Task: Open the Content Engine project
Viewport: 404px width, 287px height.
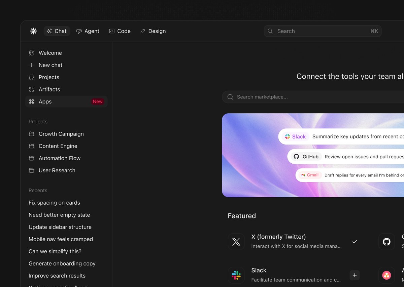Action: coord(66,146)
